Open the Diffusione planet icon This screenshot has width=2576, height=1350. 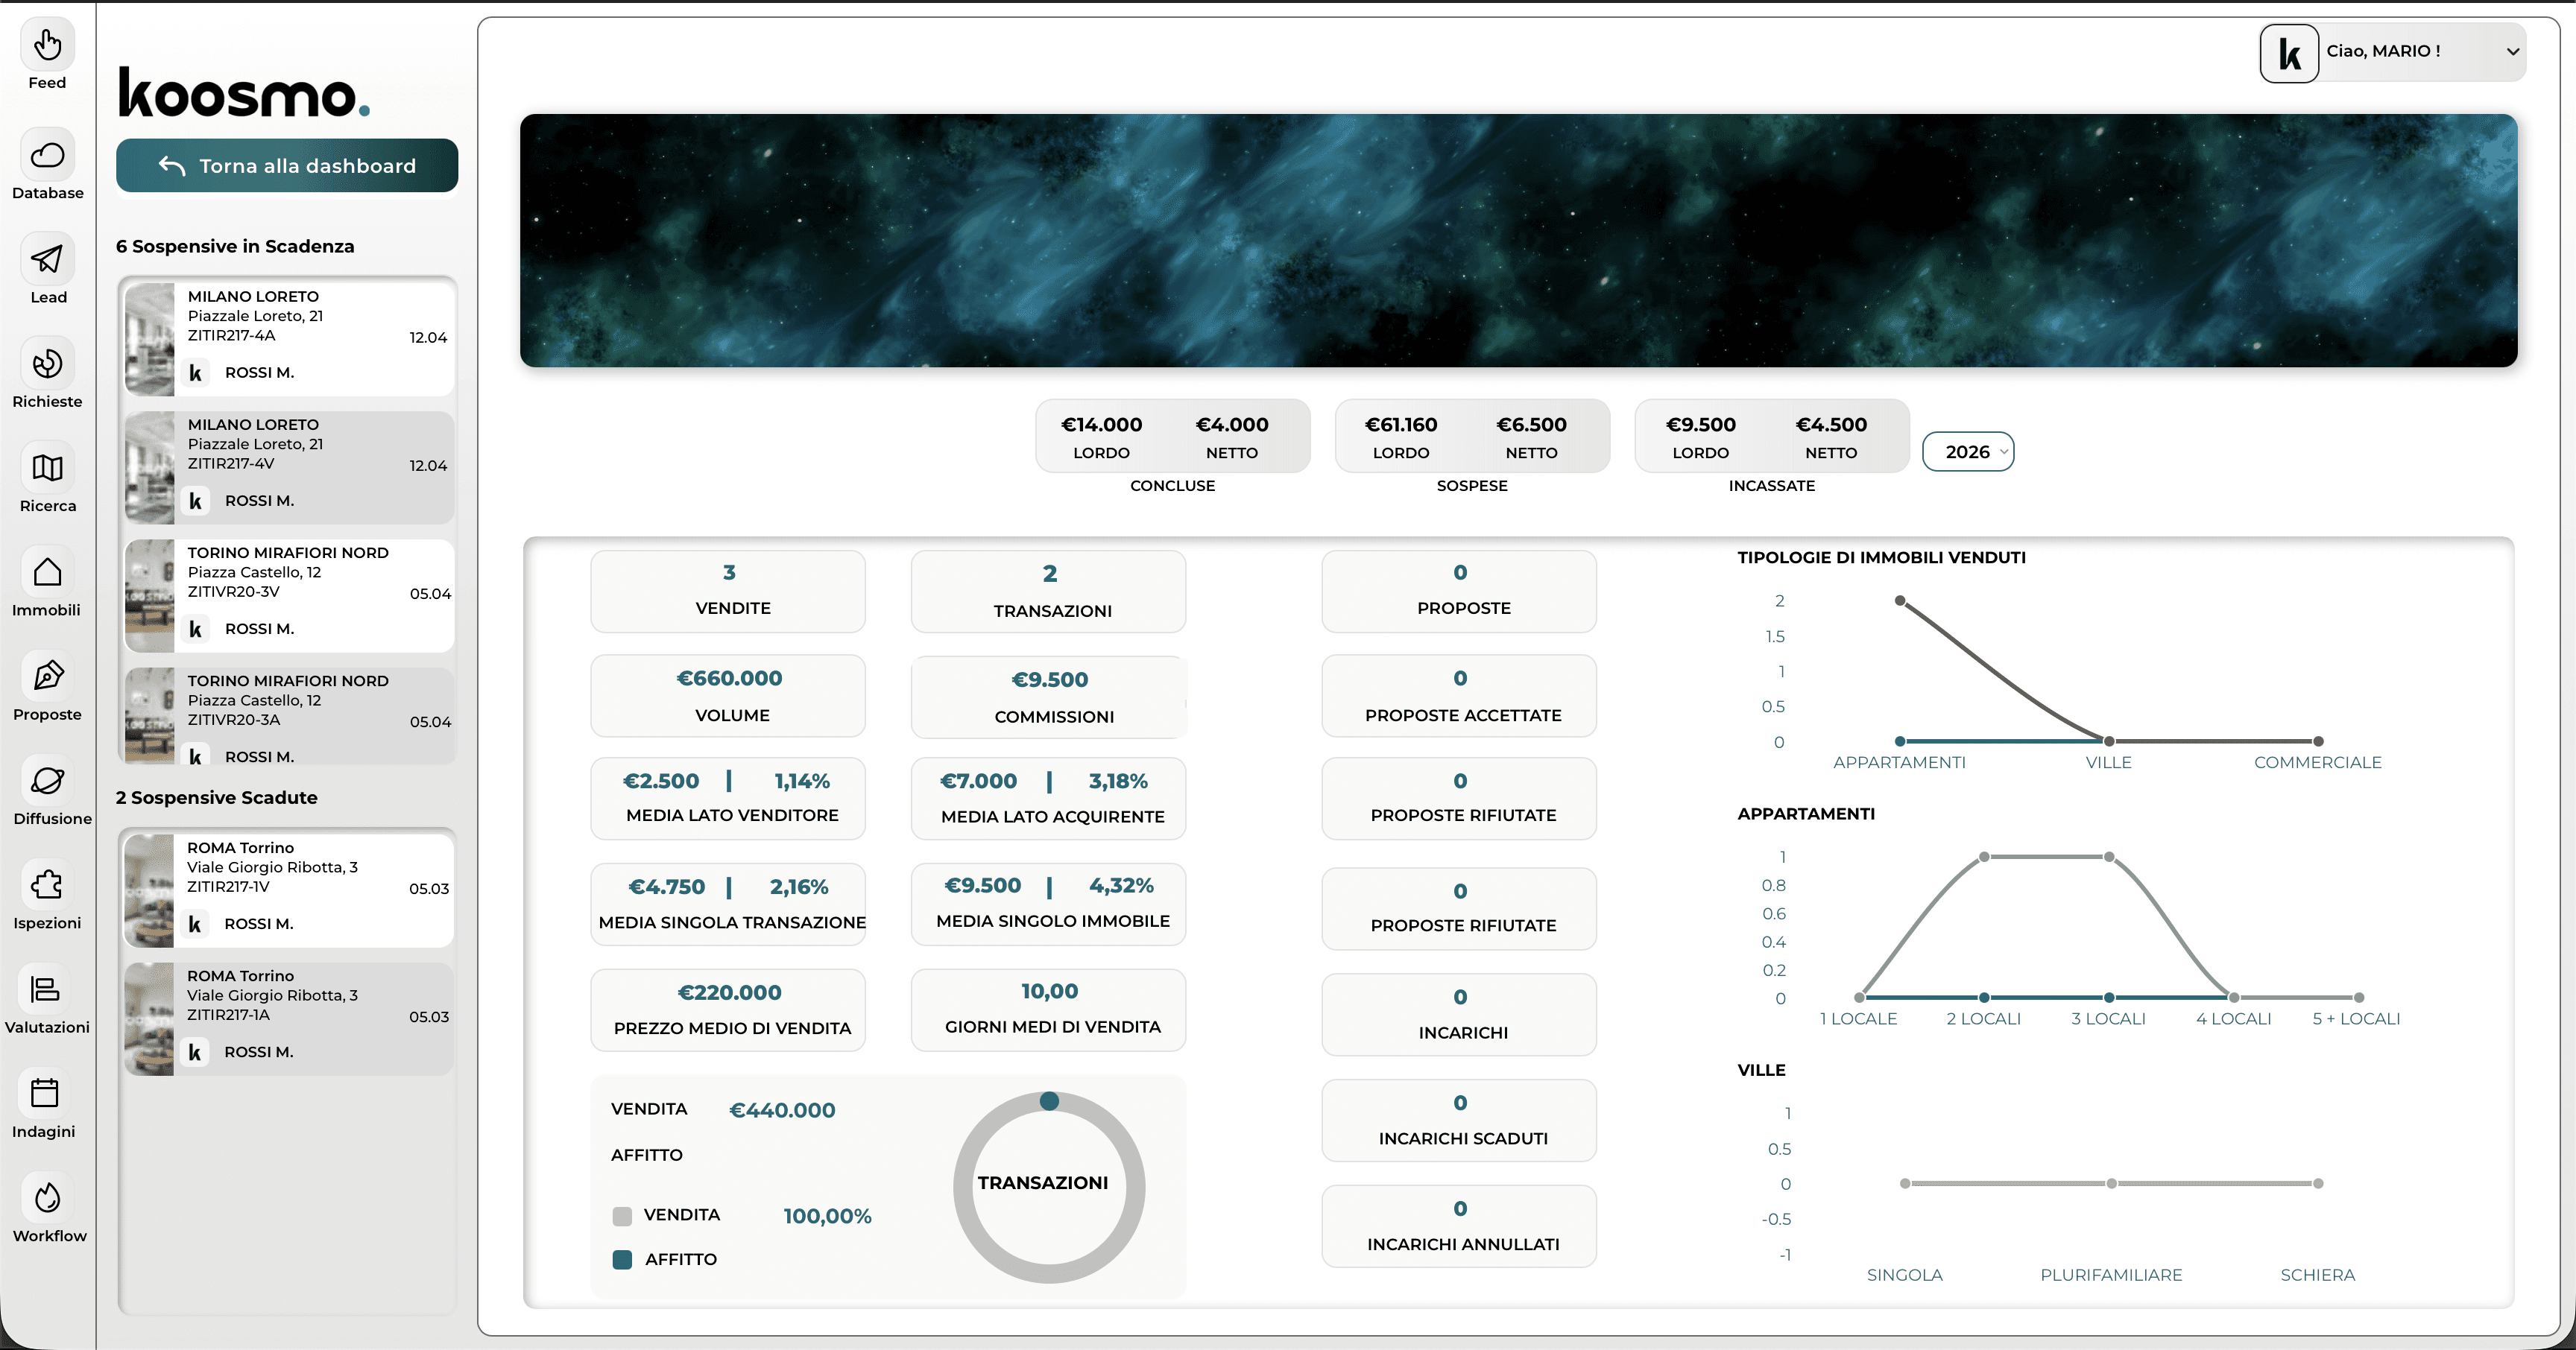[47, 780]
